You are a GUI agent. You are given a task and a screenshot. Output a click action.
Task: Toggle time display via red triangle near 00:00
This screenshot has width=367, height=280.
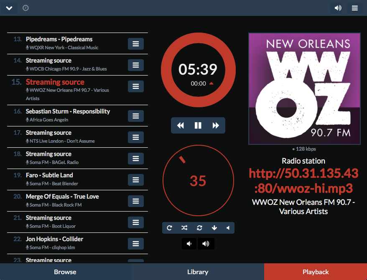212,83
